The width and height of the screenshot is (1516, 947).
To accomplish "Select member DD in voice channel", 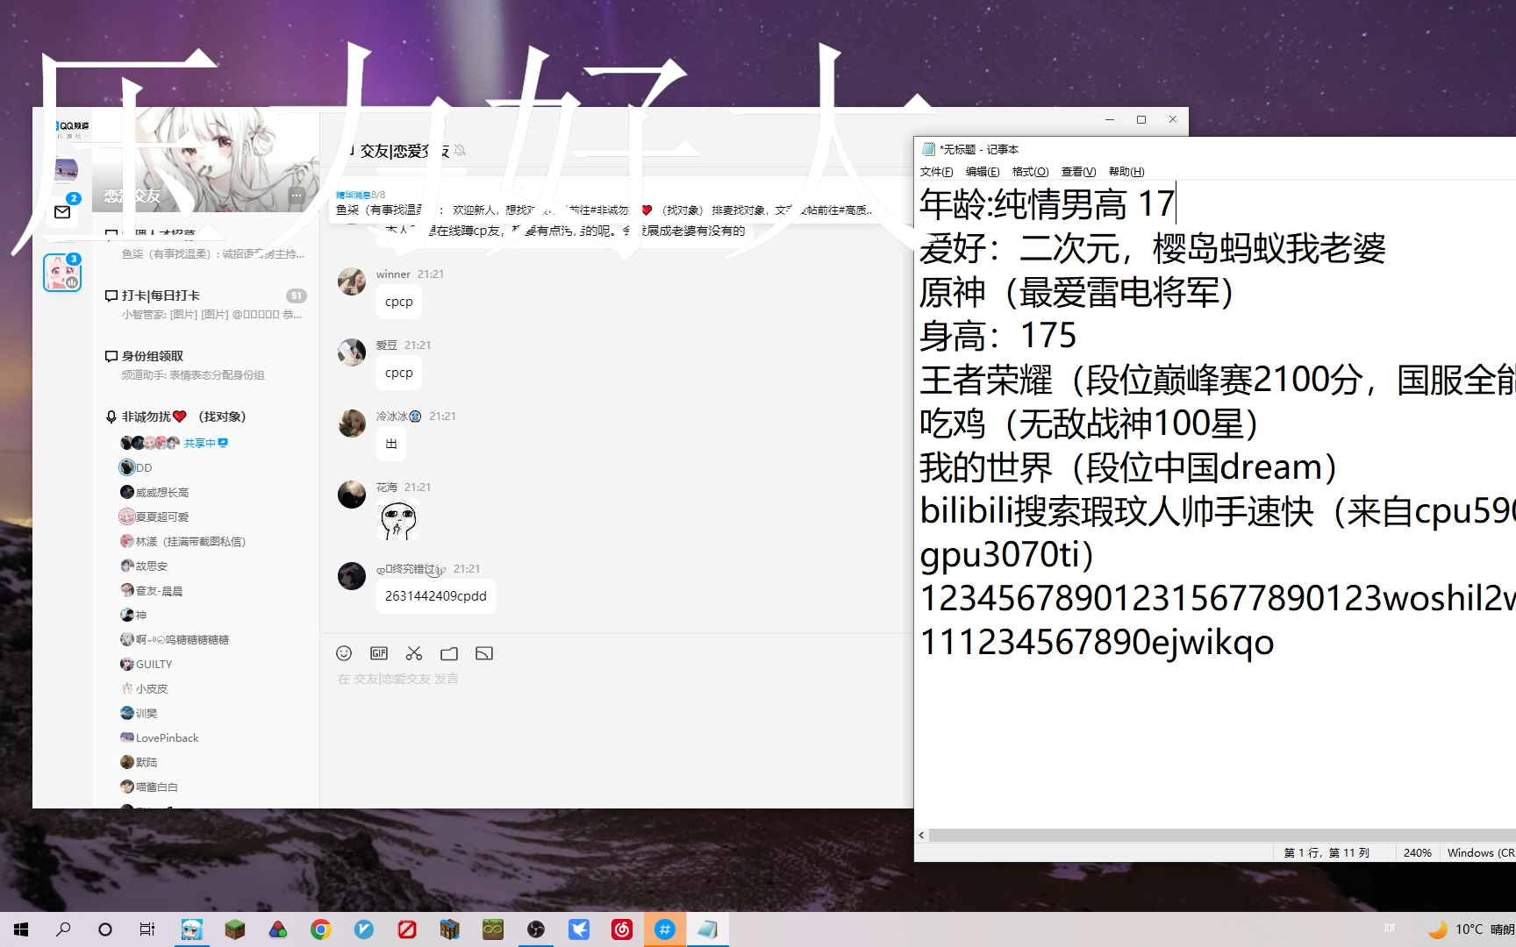I will [137, 467].
